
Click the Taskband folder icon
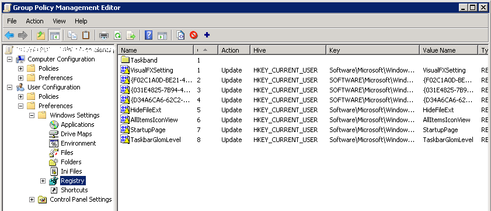[x=126, y=60]
